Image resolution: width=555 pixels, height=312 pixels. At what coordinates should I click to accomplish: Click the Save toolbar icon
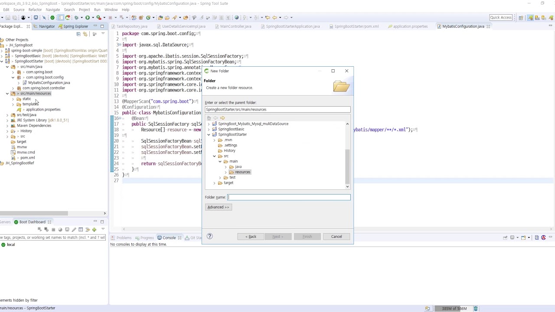click(9, 17)
